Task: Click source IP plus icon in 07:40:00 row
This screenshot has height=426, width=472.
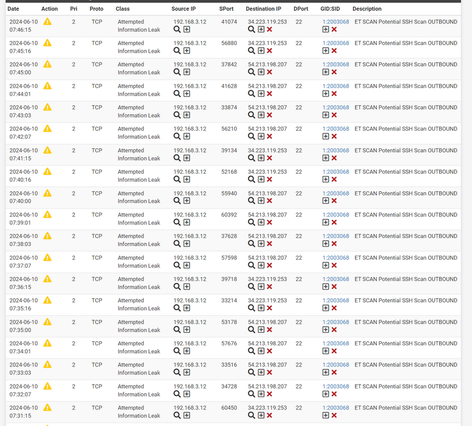Action: 187,201
